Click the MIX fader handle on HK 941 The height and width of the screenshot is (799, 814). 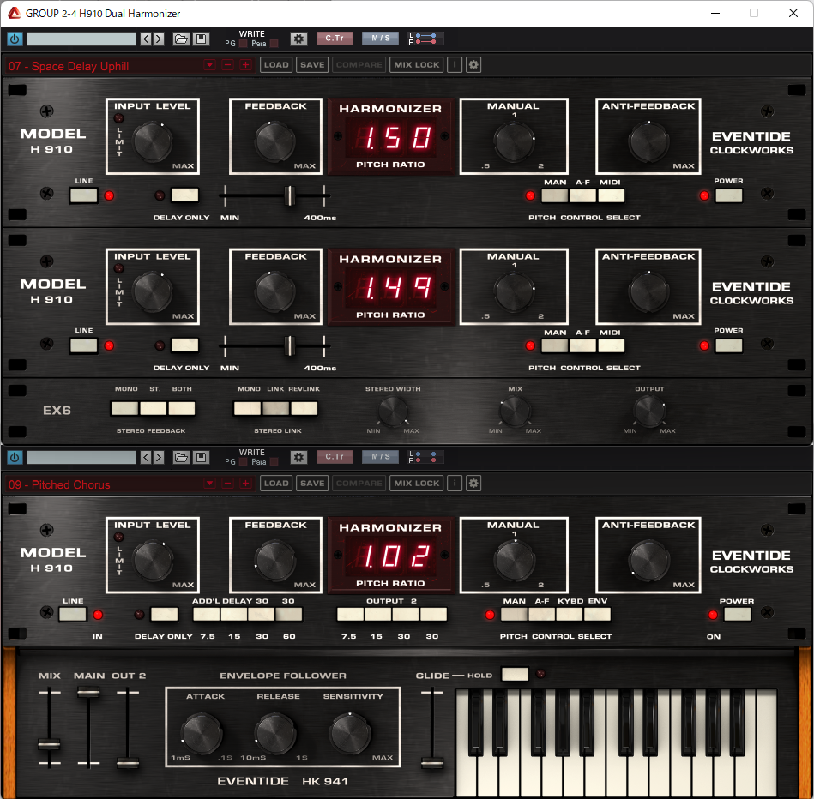(x=49, y=745)
